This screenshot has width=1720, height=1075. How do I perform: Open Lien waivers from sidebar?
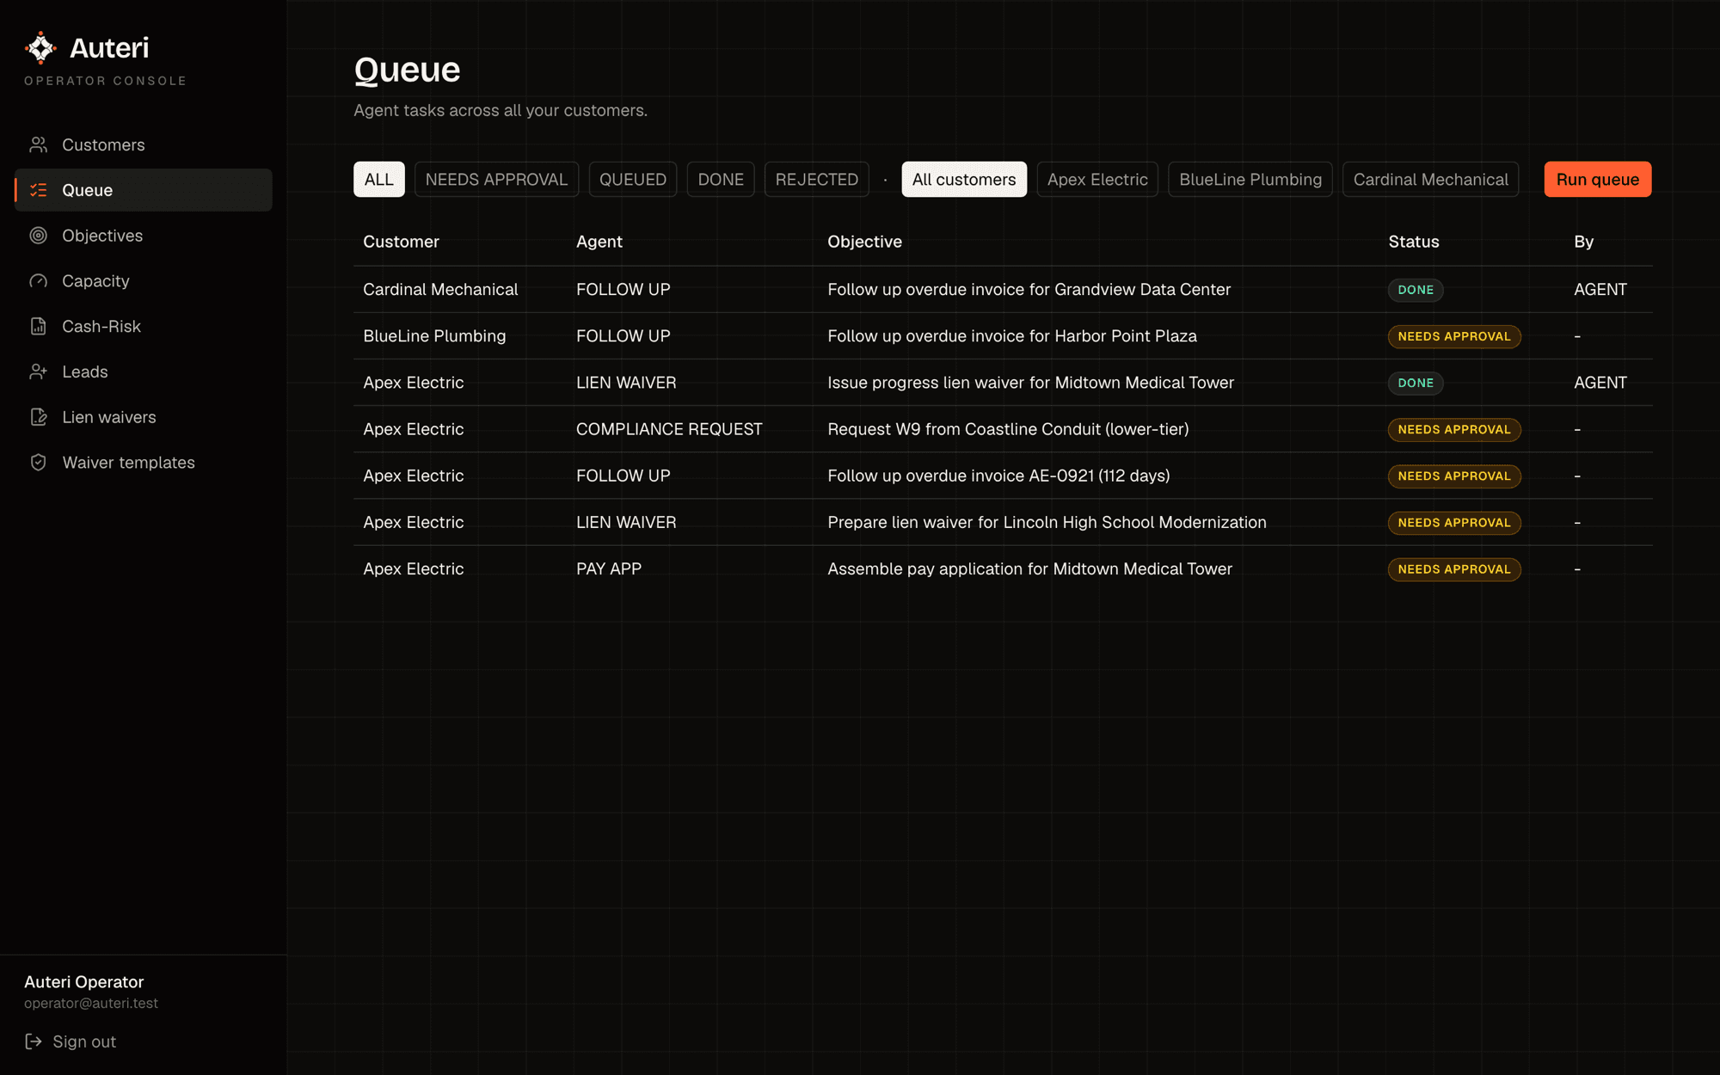144,417
